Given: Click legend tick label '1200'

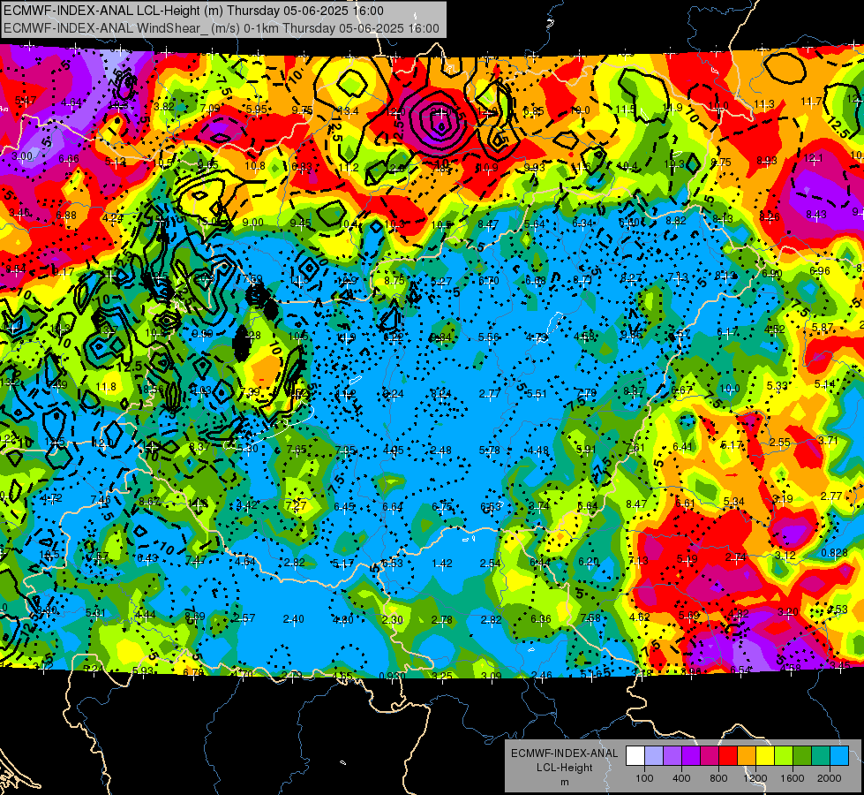Looking at the screenshot, I should click(755, 778).
